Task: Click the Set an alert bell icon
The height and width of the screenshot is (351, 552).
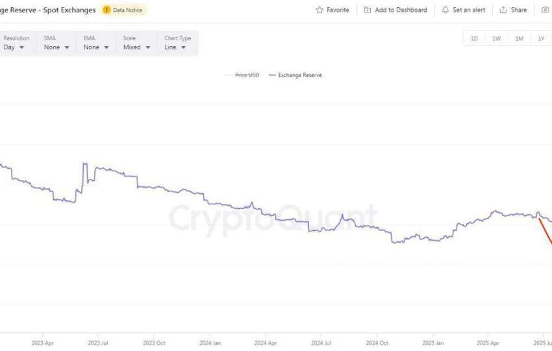Action: point(445,10)
